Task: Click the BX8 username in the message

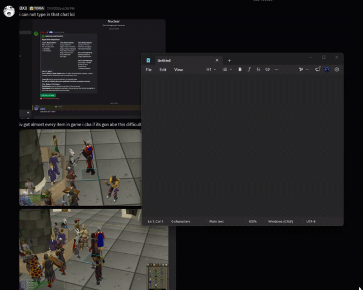Action: pos(23,8)
